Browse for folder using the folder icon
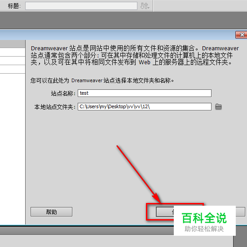Viewport: 247px width, 247px height. [x=218, y=106]
